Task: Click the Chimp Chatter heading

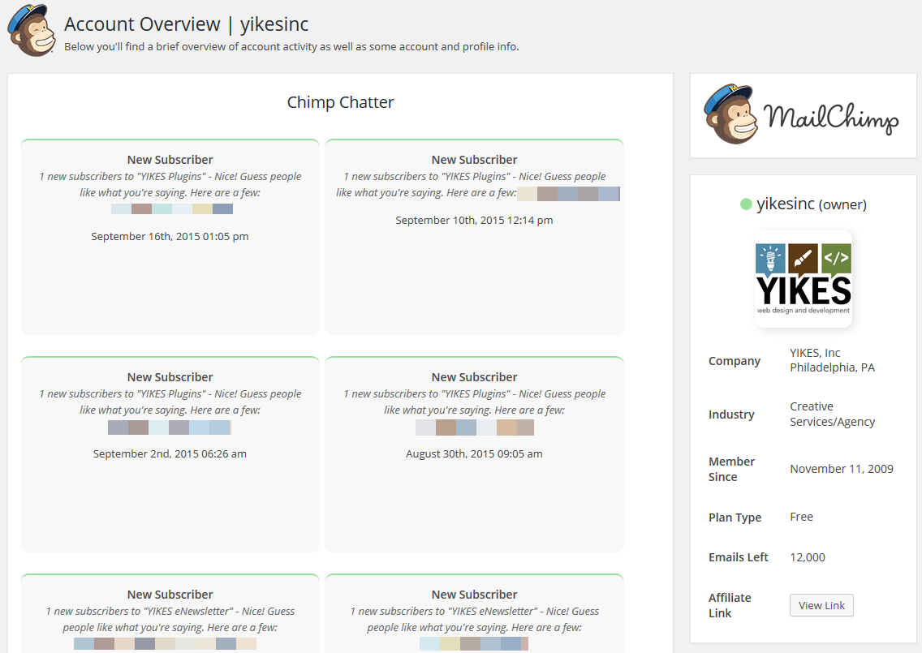Action: tap(340, 102)
